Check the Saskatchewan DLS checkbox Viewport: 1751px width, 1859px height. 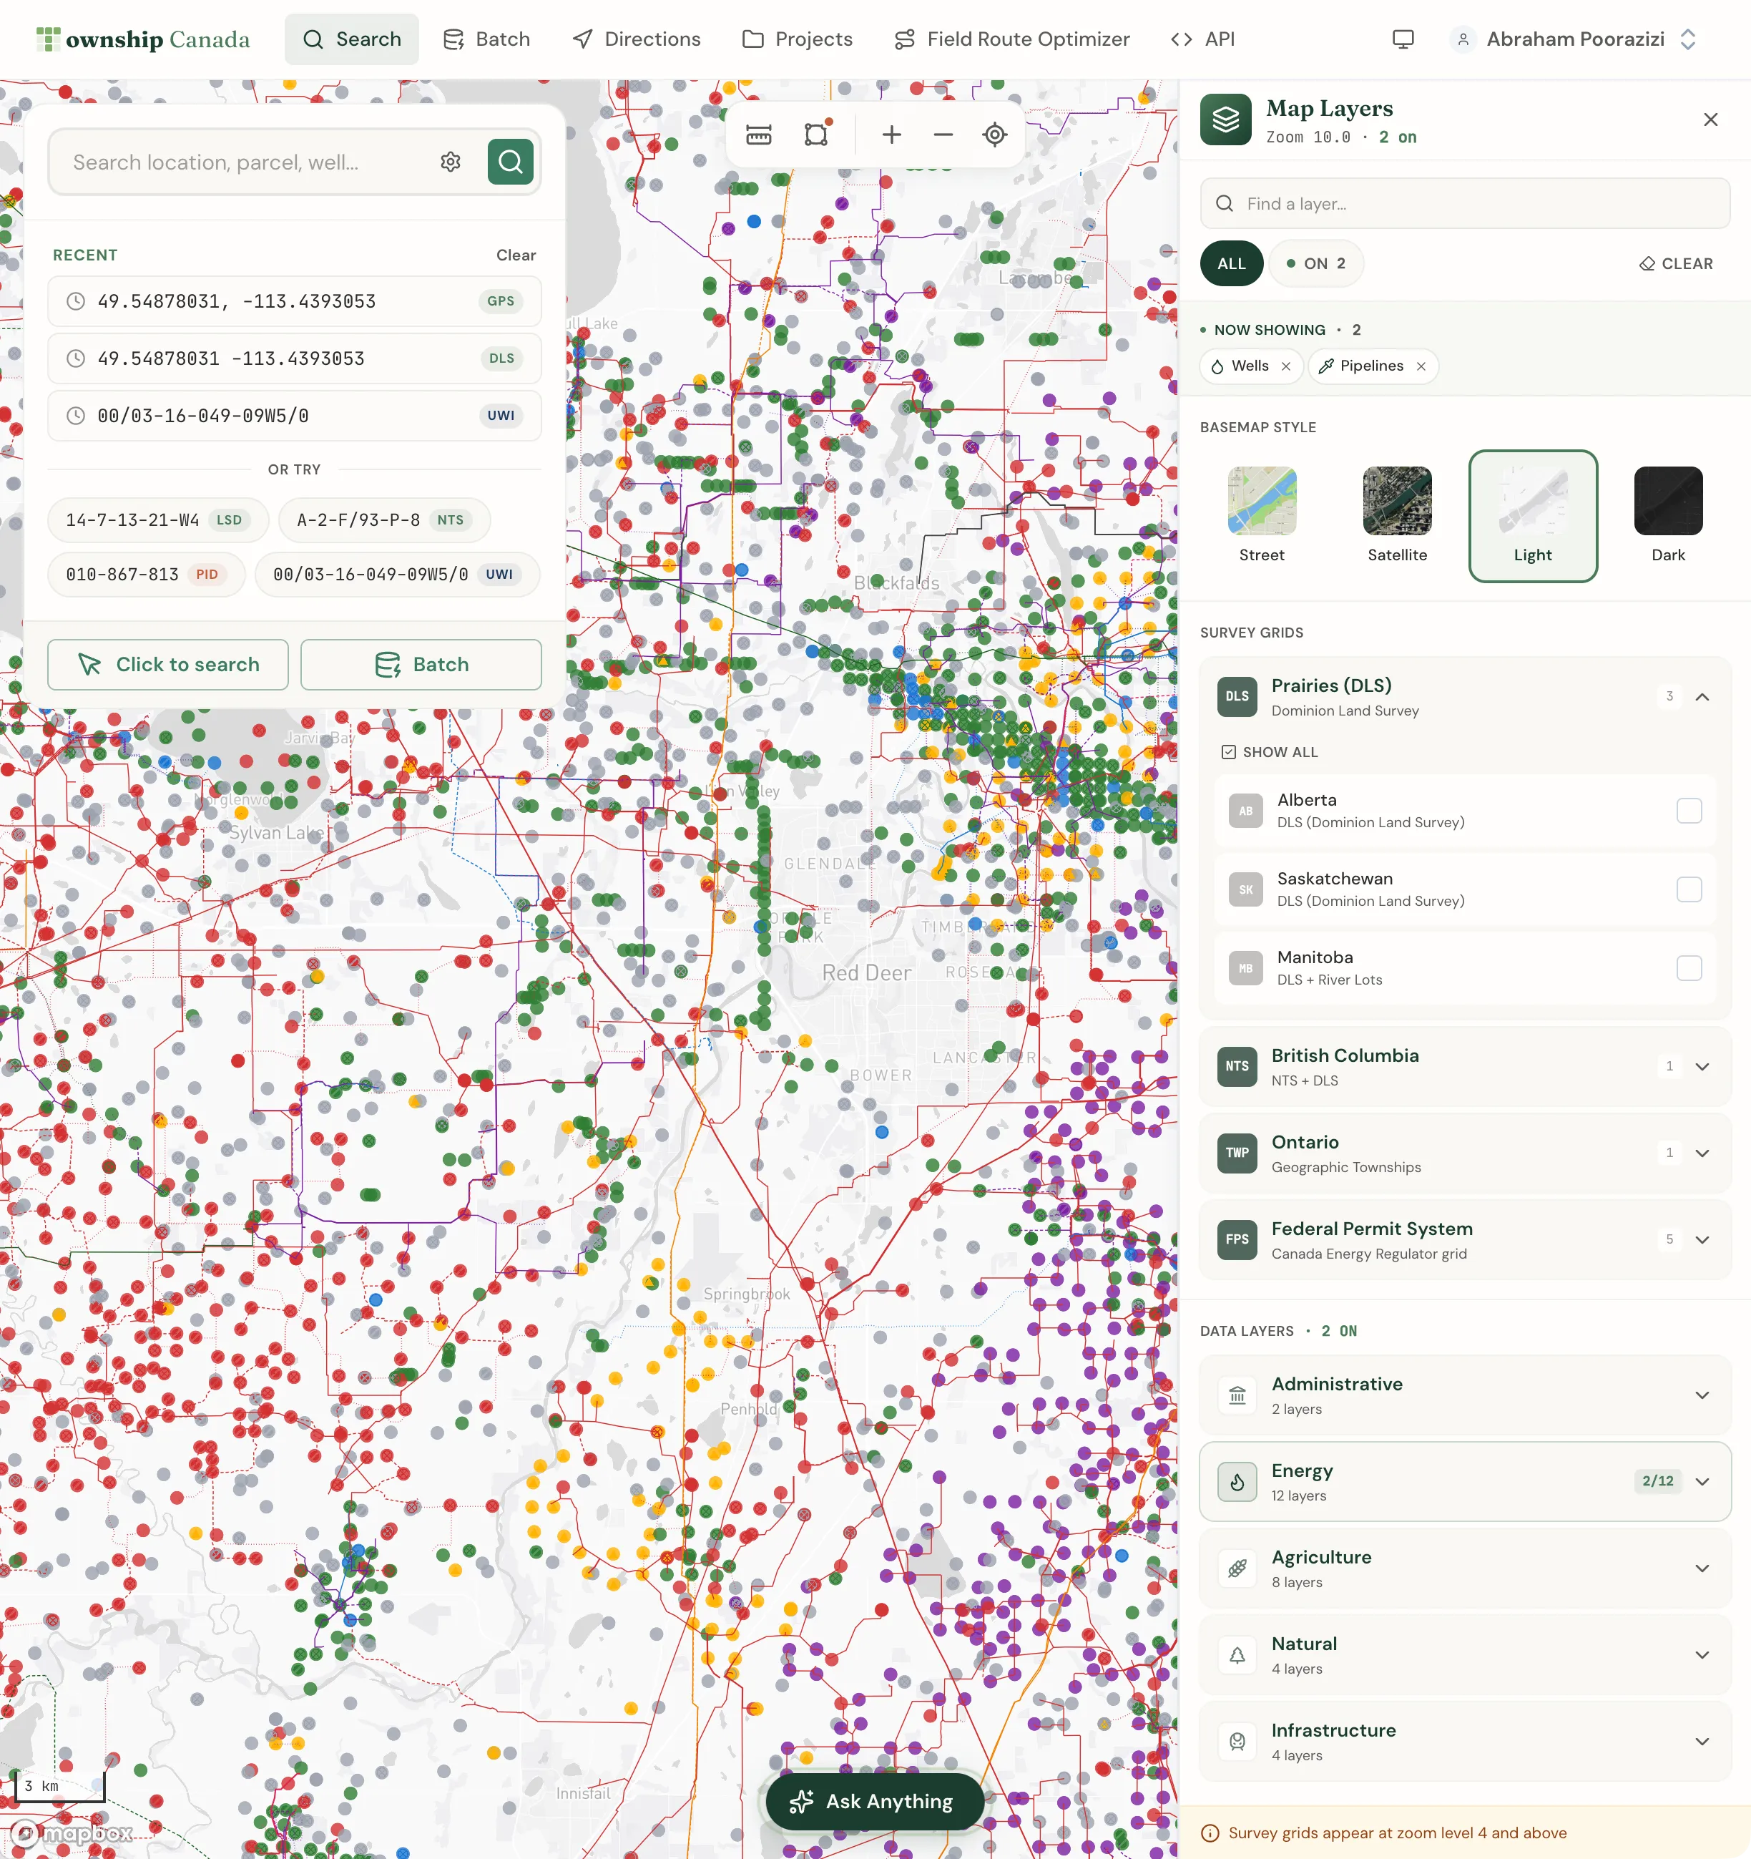(x=1688, y=889)
